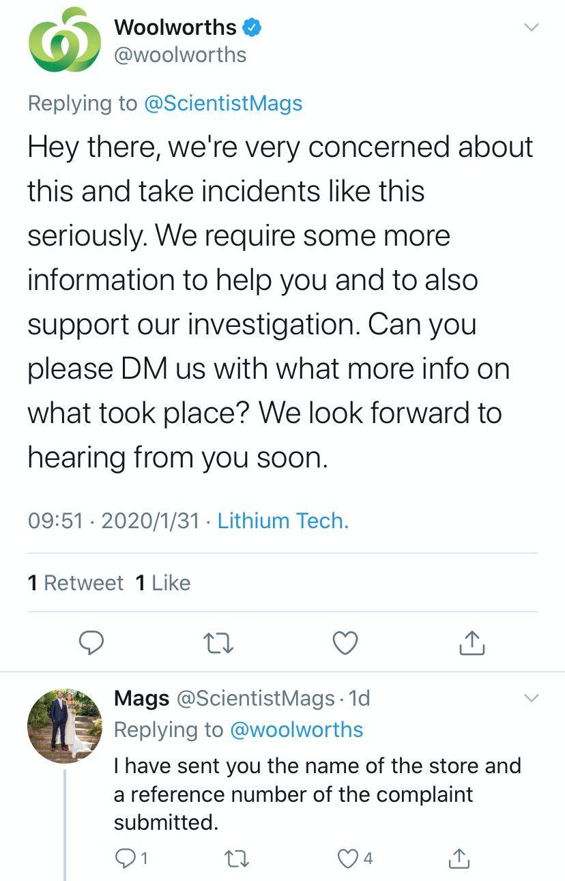The height and width of the screenshot is (881, 565).
Task: Retweet the Woolworths tweet
Action: tap(219, 643)
